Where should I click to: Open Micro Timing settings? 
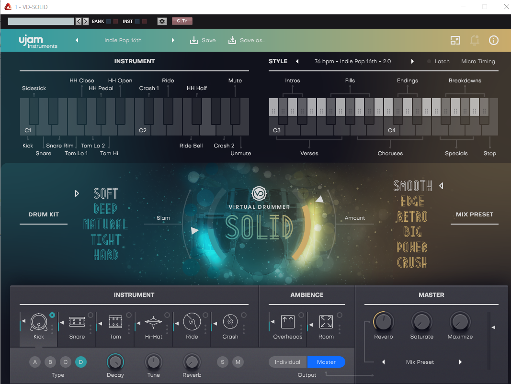(478, 61)
